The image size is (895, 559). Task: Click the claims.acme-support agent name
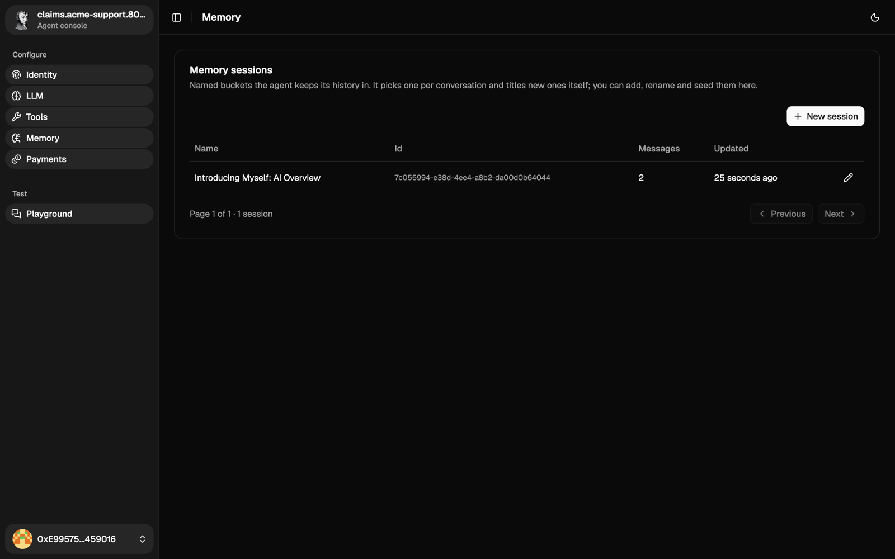pos(91,15)
